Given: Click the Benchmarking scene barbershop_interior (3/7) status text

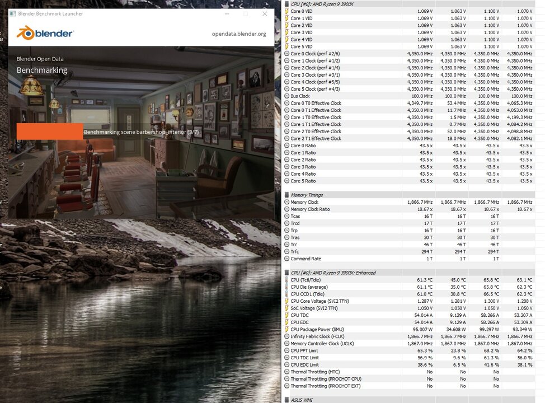Looking at the screenshot, I should pyautogui.click(x=142, y=132).
